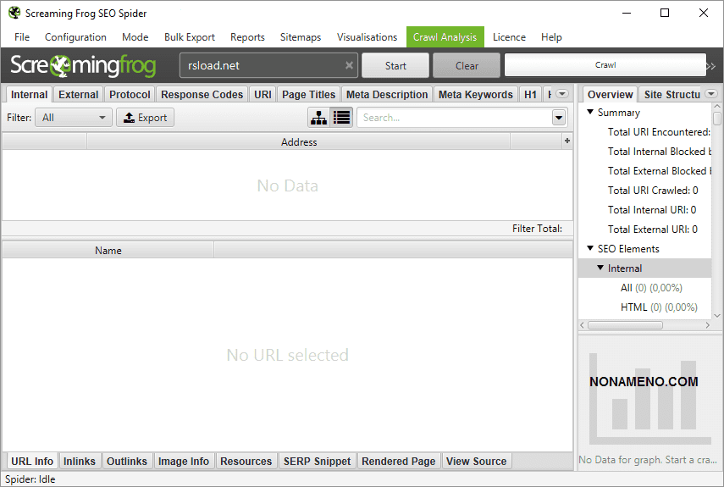Collapse the SEO Elements section
The height and width of the screenshot is (487, 724).
pos(590,249)
